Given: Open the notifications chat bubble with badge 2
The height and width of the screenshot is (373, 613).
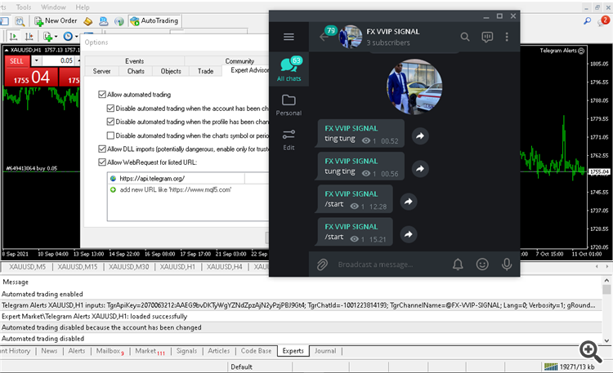Looking at the screenshot, I should pyautogui.click(x=604, y=20).
